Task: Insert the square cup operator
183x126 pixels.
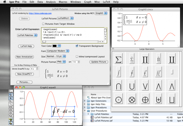Action: point(172,99)
